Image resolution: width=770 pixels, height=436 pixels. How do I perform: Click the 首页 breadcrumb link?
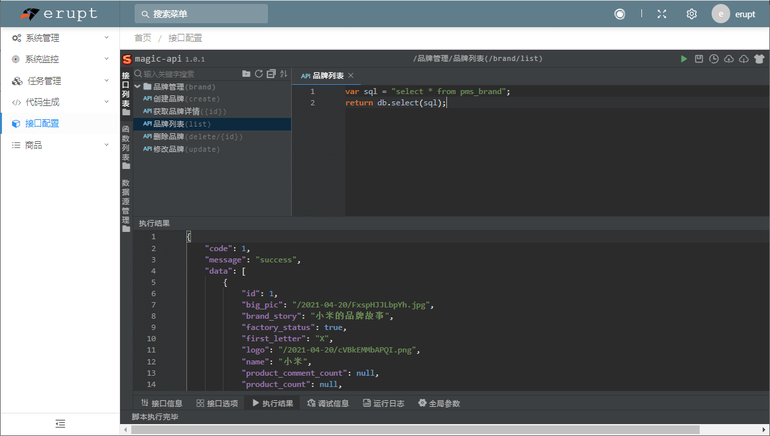click(x=143, y=38)
